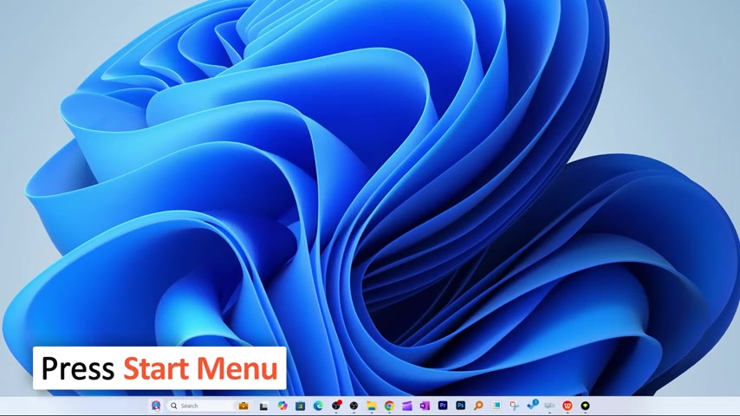The width and height of the screenshot is (740, 416).
Task: Open the Windows Start menu button
Action: (x=156, y=406)
